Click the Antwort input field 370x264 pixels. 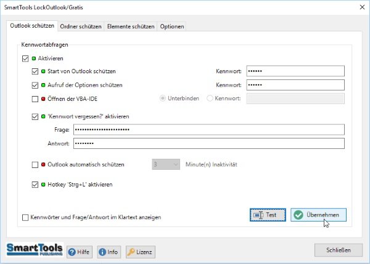[207, 143]
